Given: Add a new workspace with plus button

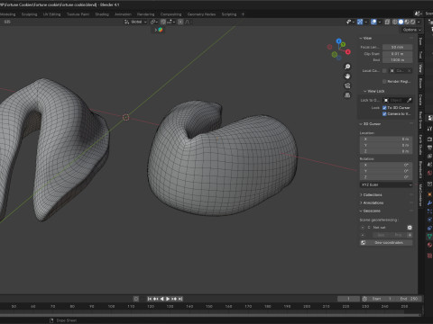Looking at the screenshot, I should (243, 14).
